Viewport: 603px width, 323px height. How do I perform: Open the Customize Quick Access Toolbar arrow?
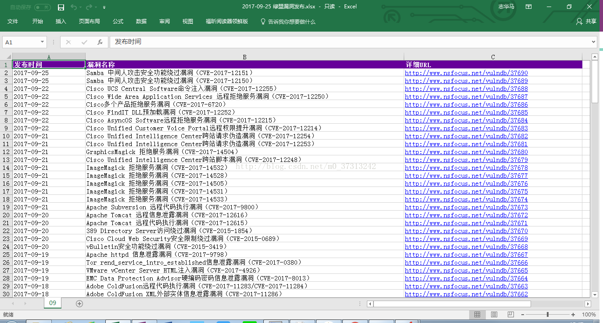[x=104, y=7]
